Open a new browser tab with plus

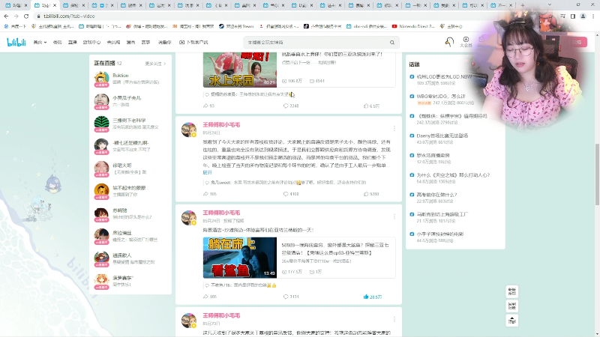click(522, 5)
